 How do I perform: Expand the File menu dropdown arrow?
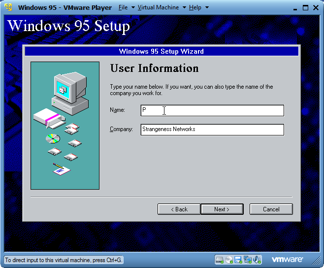point(133,8)
